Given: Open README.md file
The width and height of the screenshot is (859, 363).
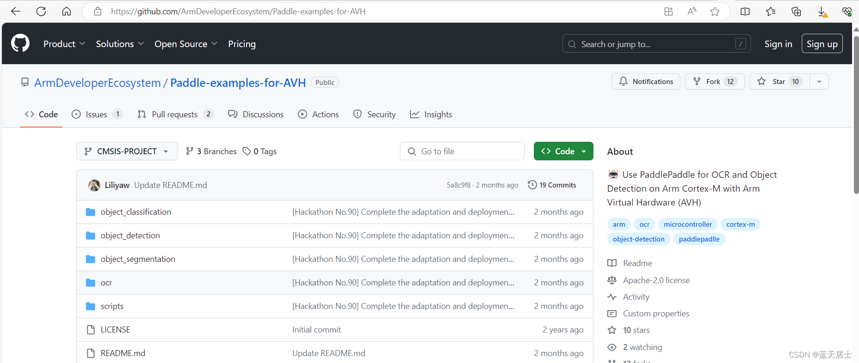Looking at the screenshot, I should click(123, 353).
